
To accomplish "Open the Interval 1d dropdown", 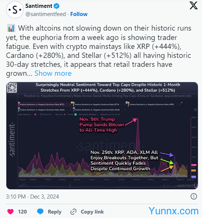I will [48, 115].
